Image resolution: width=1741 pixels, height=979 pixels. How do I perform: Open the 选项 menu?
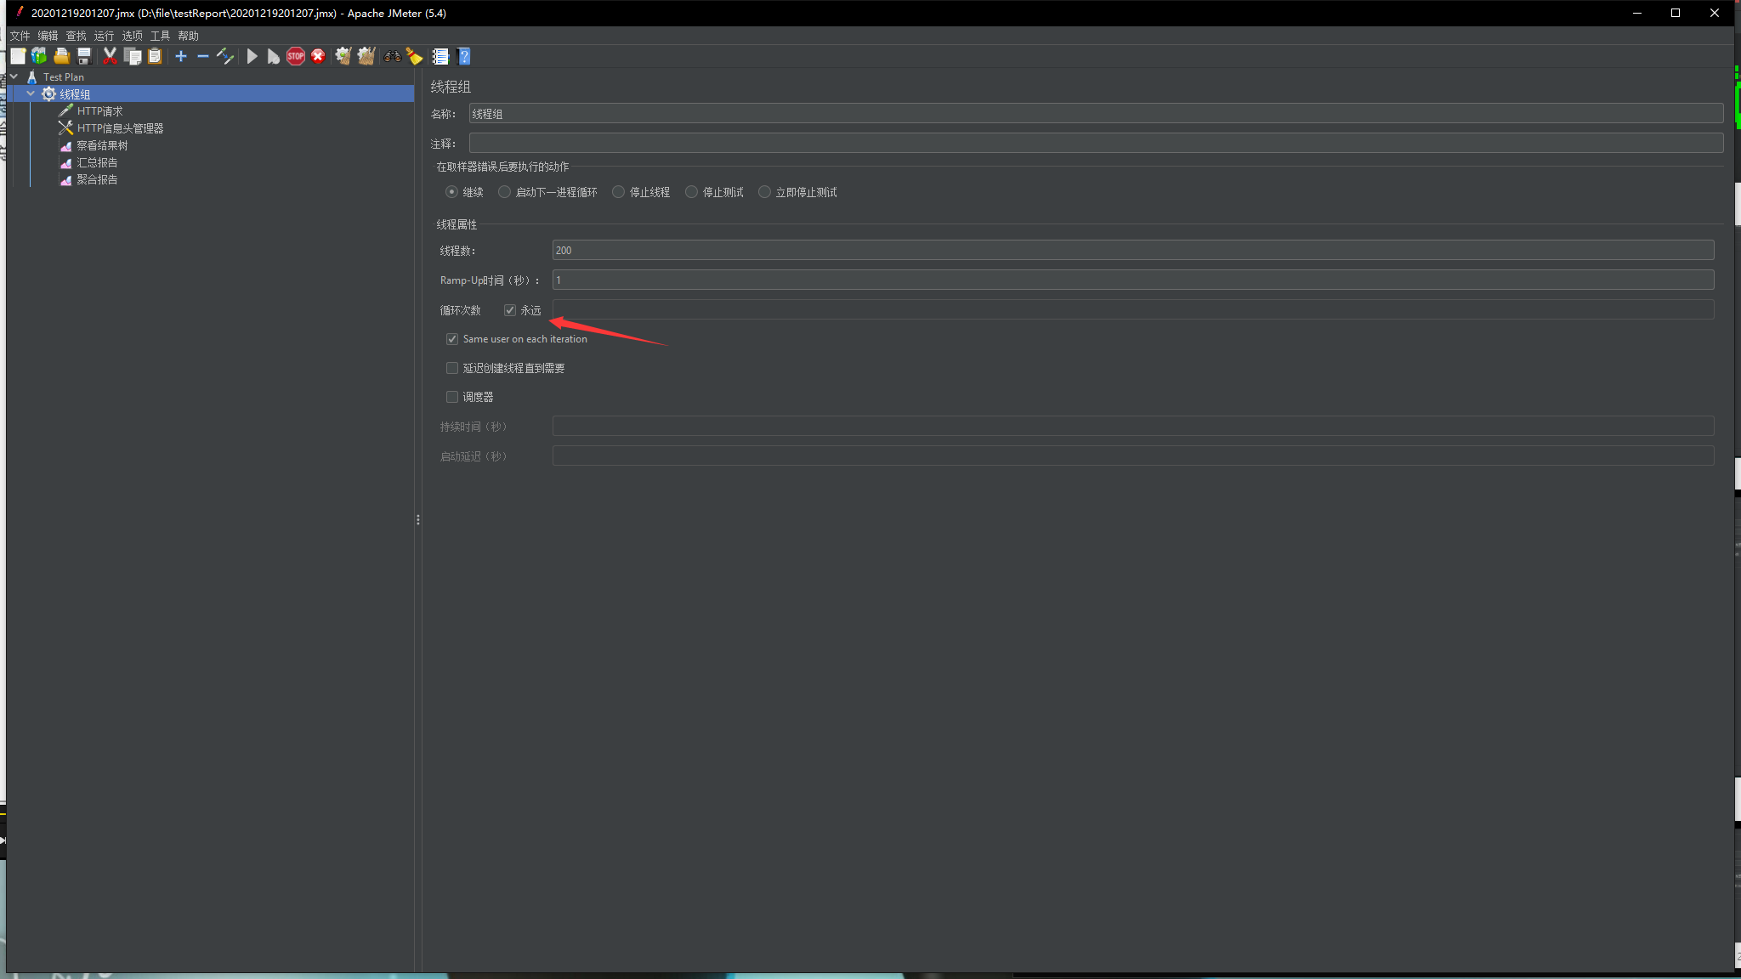point(132,36)
